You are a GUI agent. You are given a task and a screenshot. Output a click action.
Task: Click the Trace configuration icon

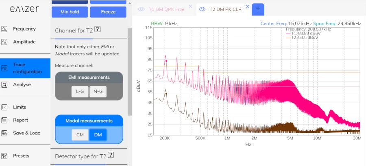(5, 68)
